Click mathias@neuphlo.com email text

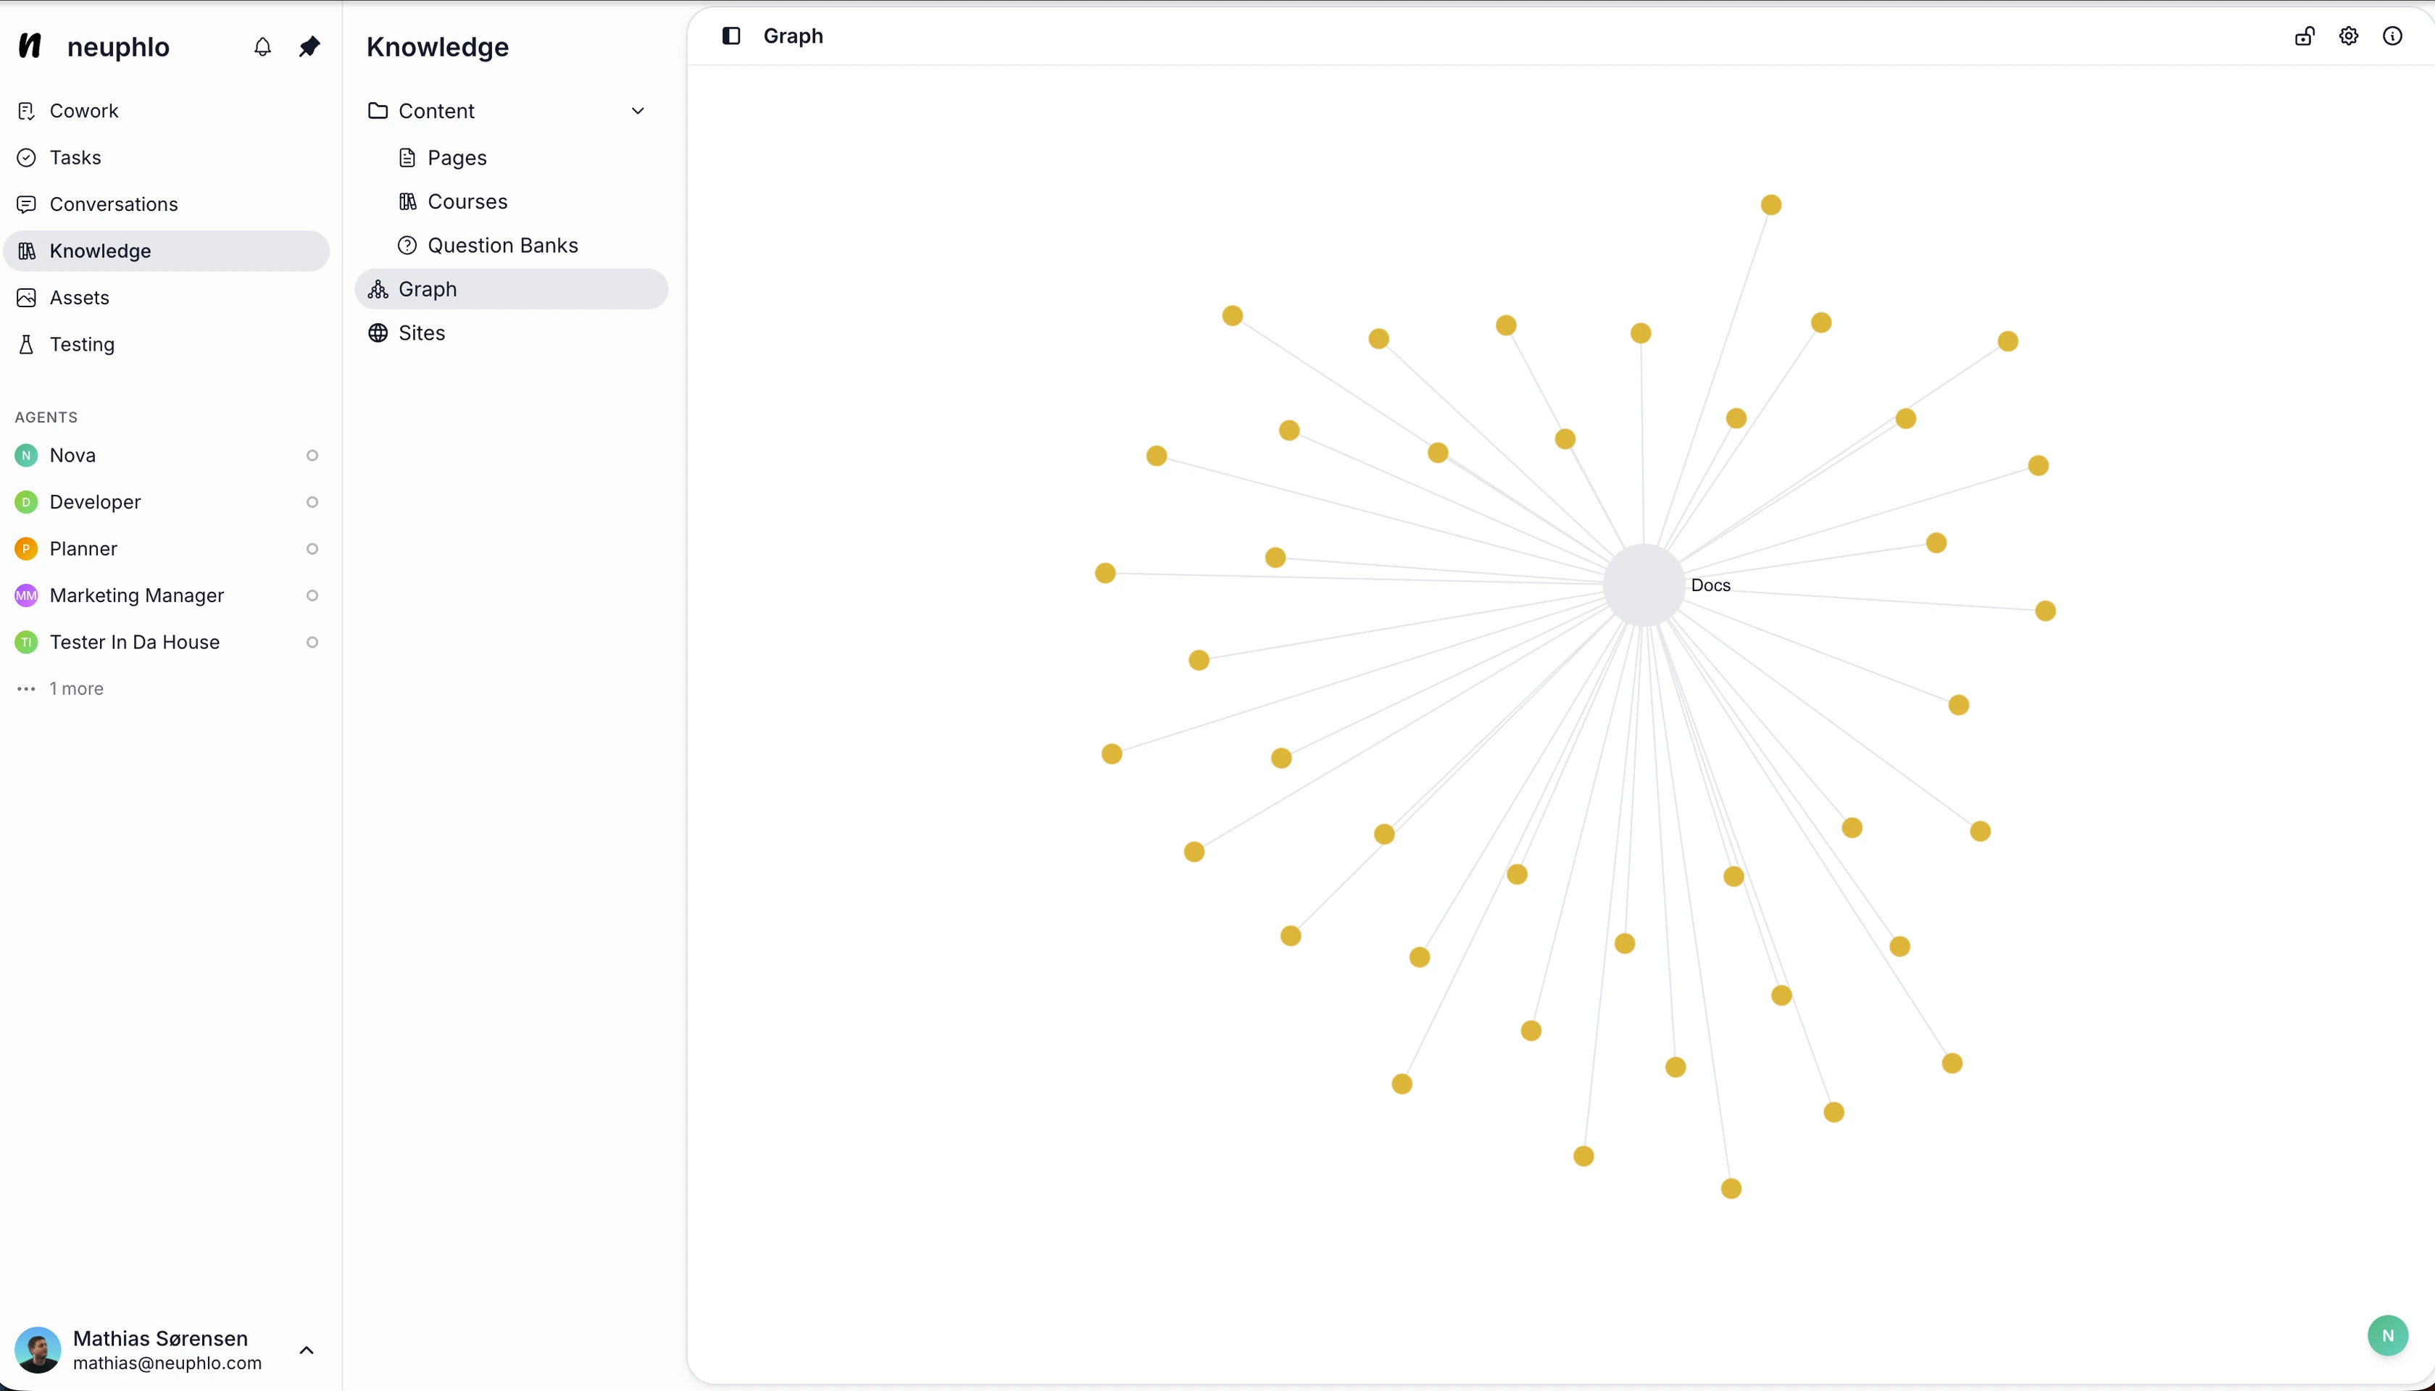pyautogui.click(x=167, y=1363)
